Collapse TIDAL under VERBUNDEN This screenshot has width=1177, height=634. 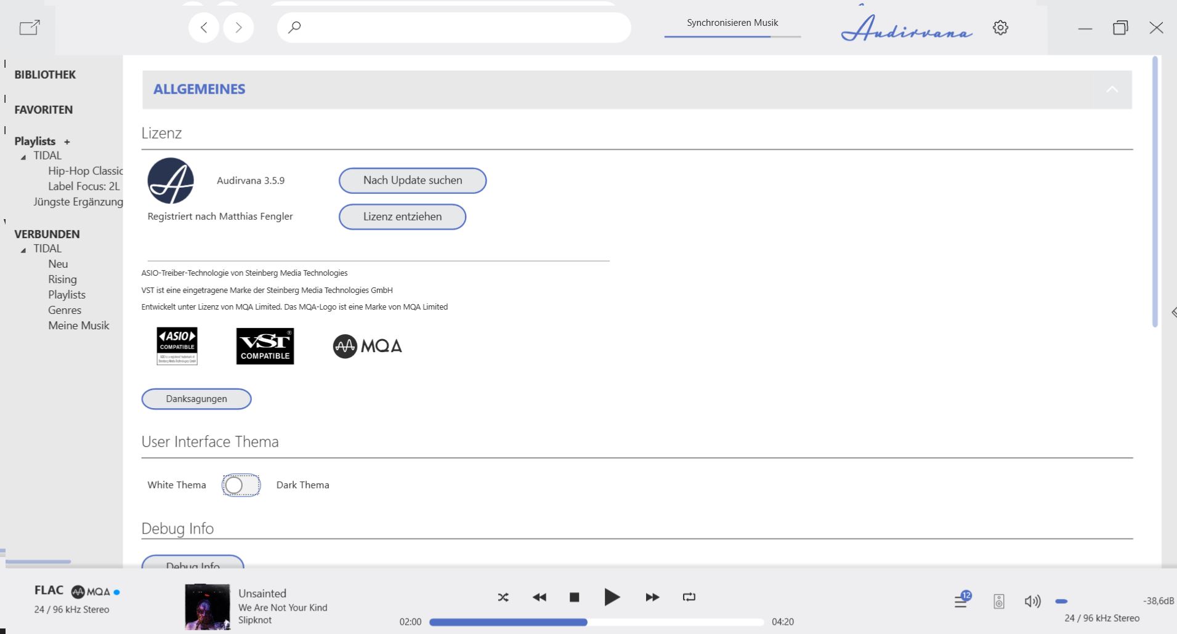pyautogui.click(x=23, y=250)
